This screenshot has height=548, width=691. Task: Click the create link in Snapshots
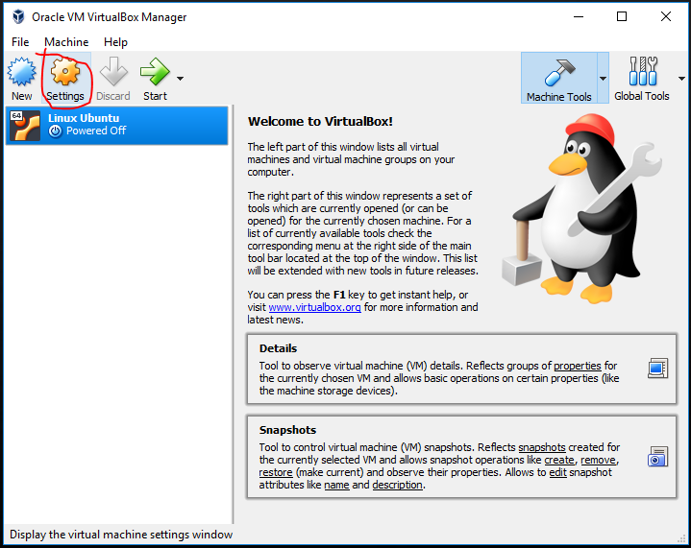pos(559,460)
